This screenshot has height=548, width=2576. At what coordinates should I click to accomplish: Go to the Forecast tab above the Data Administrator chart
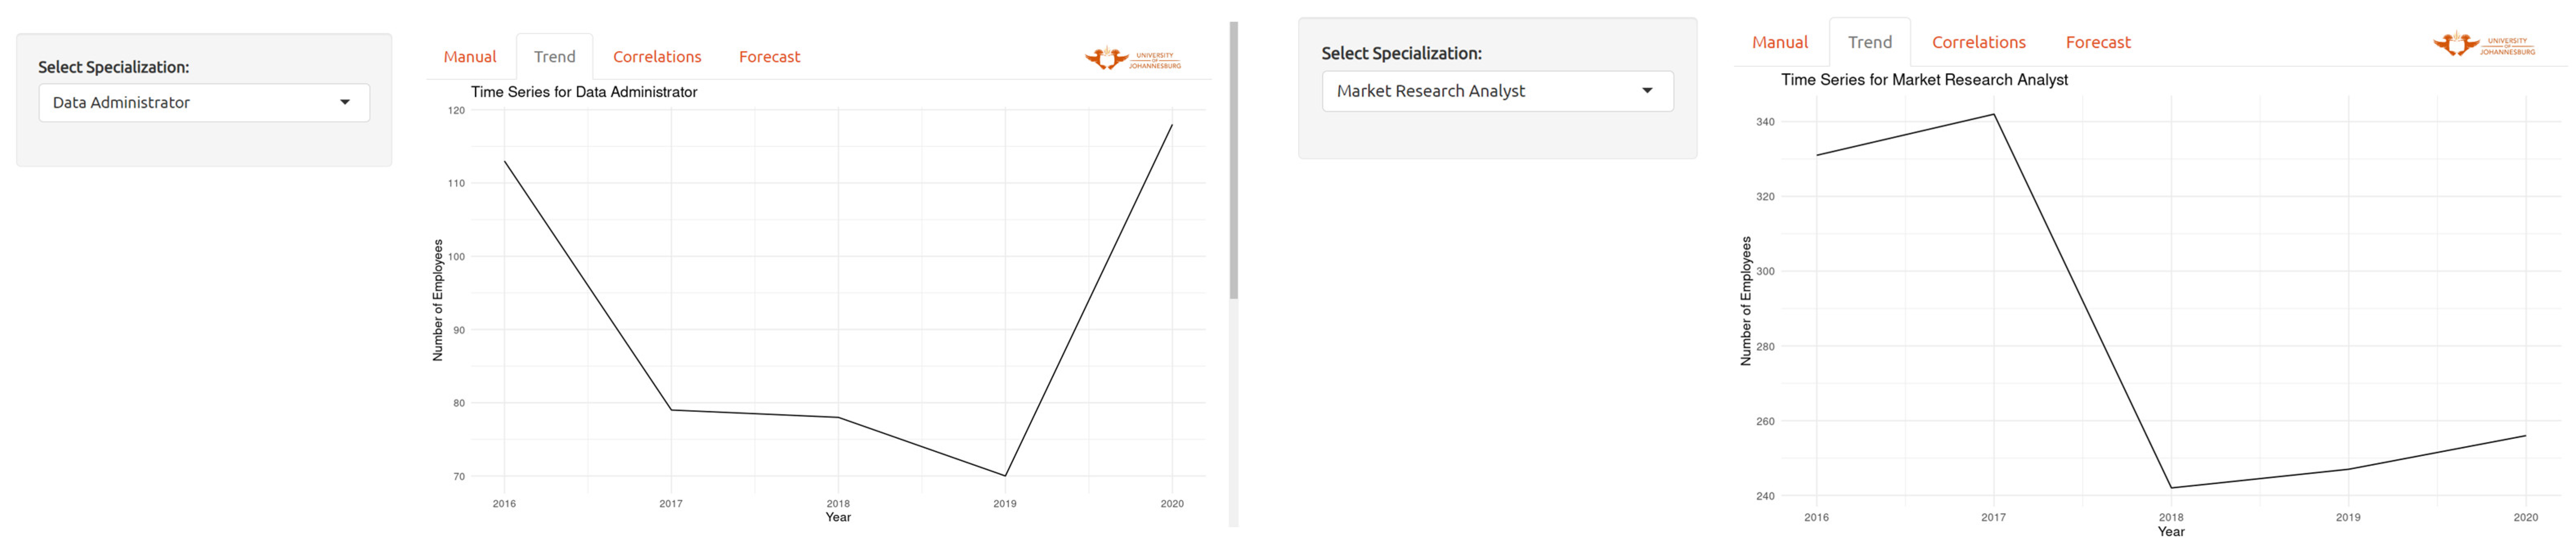pyautogui.click(x=769, y=57)
